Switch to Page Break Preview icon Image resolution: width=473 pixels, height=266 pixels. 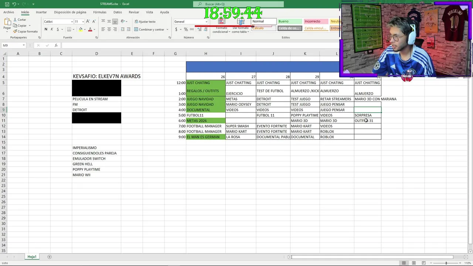point(423,263)
